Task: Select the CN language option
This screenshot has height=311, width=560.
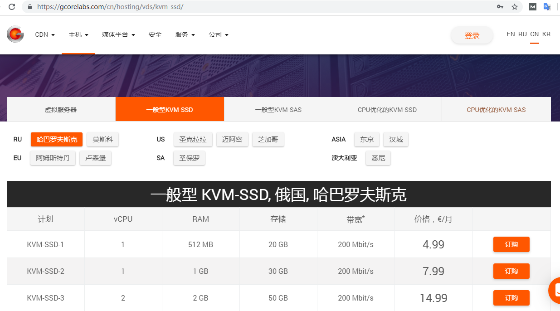Action: click(x=535, y=34)
